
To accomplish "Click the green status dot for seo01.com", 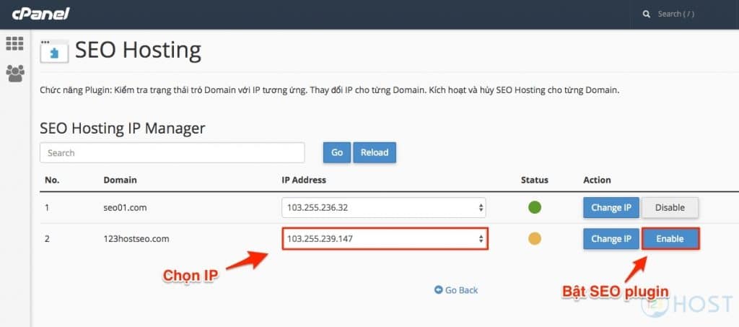I will [x=535, y=208].
